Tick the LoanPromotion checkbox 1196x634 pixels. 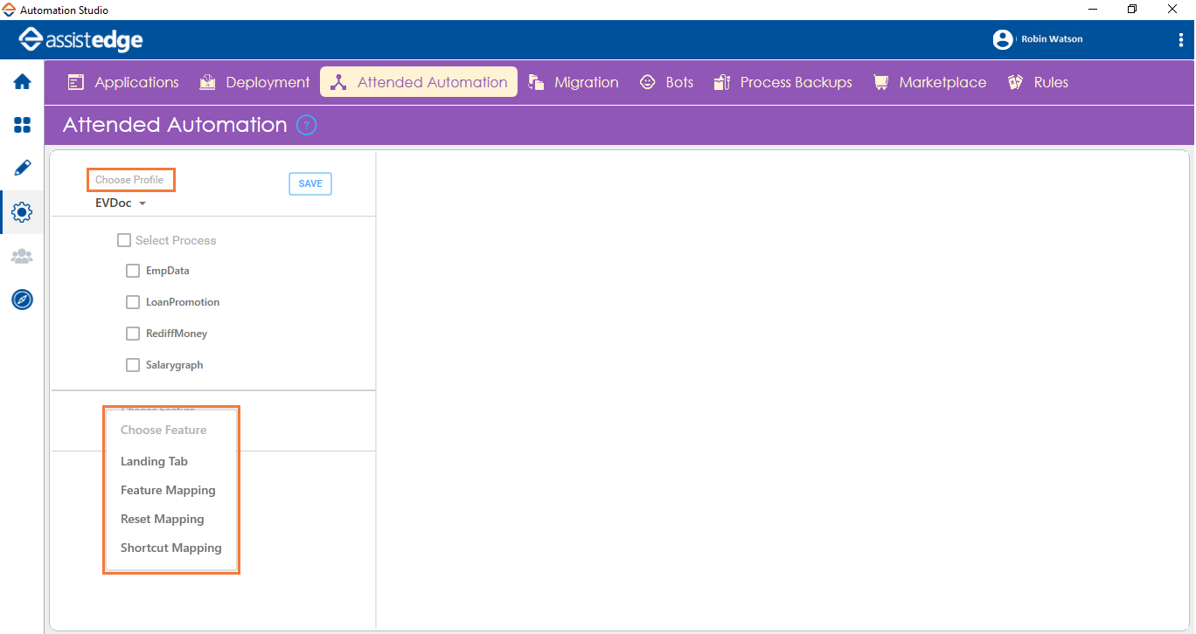(x=133, y=302)
